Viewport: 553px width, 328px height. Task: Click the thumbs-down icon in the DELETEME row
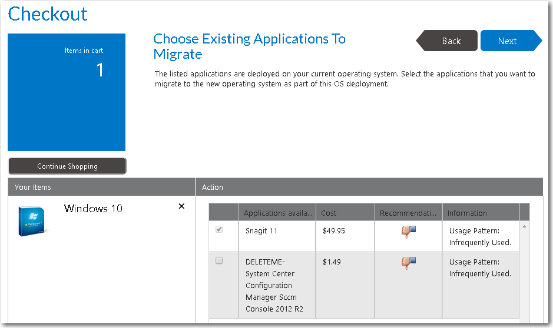408,263
